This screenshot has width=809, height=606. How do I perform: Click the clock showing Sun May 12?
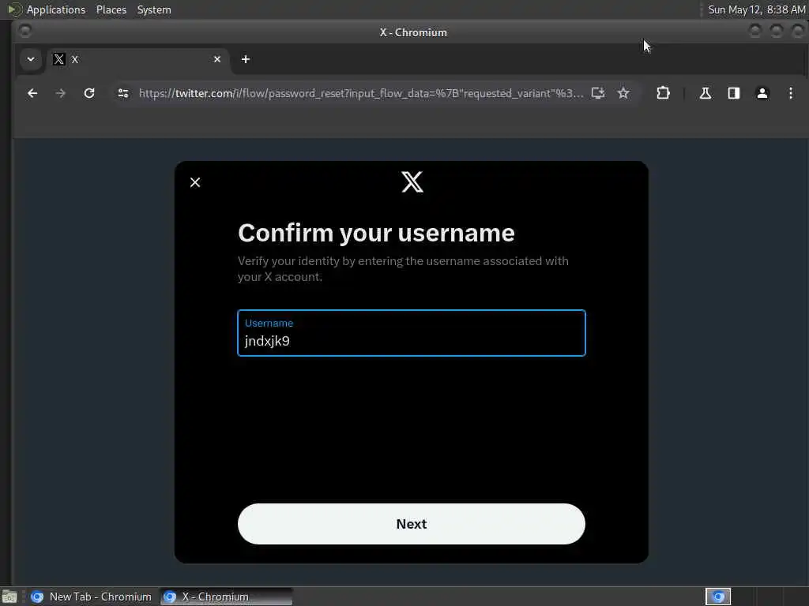[x=756, y=9]
